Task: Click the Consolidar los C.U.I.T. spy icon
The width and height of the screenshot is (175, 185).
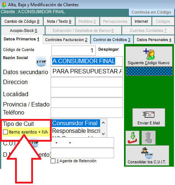Action: (147, 153)
